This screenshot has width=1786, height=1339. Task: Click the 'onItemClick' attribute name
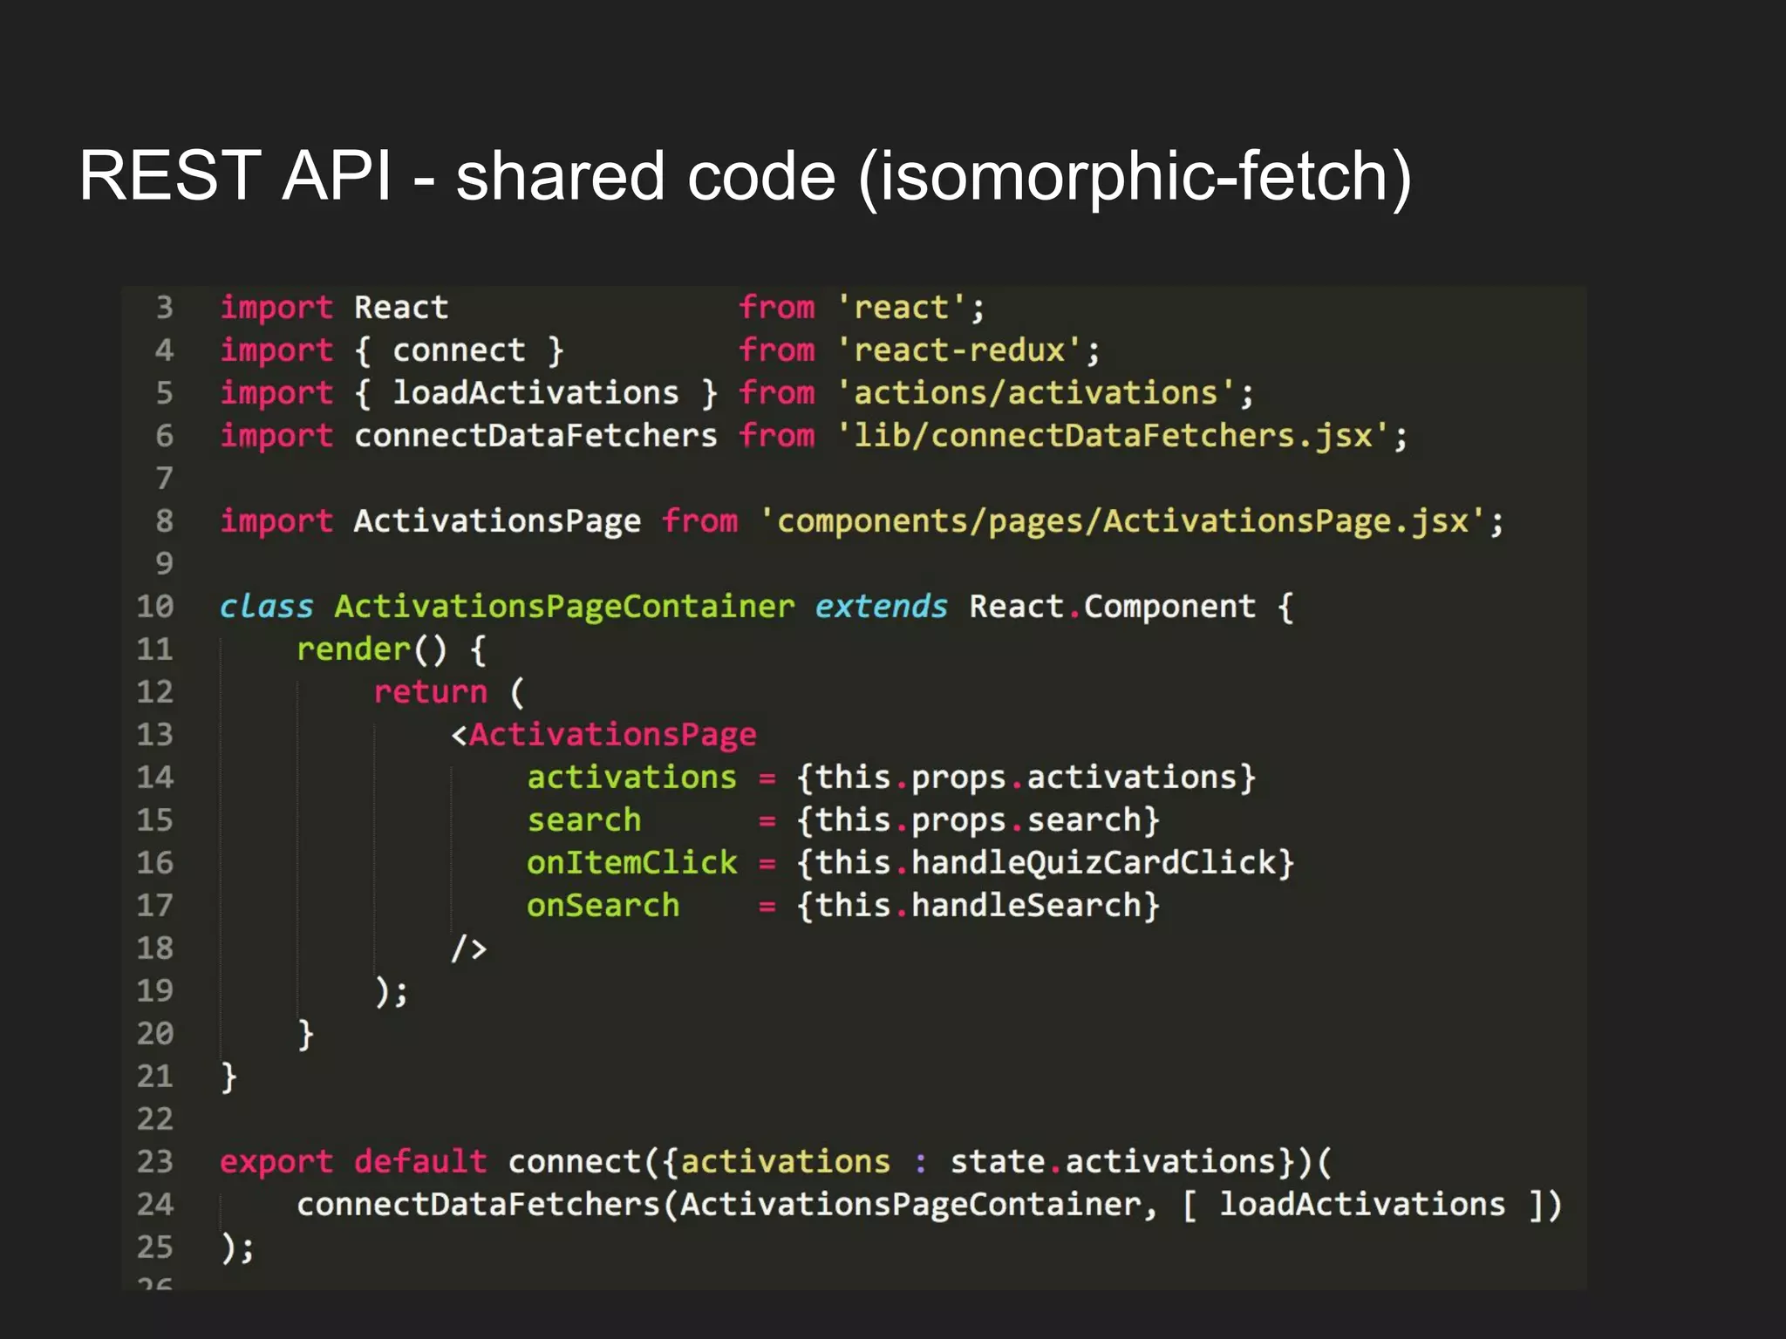tap(631, 863)
